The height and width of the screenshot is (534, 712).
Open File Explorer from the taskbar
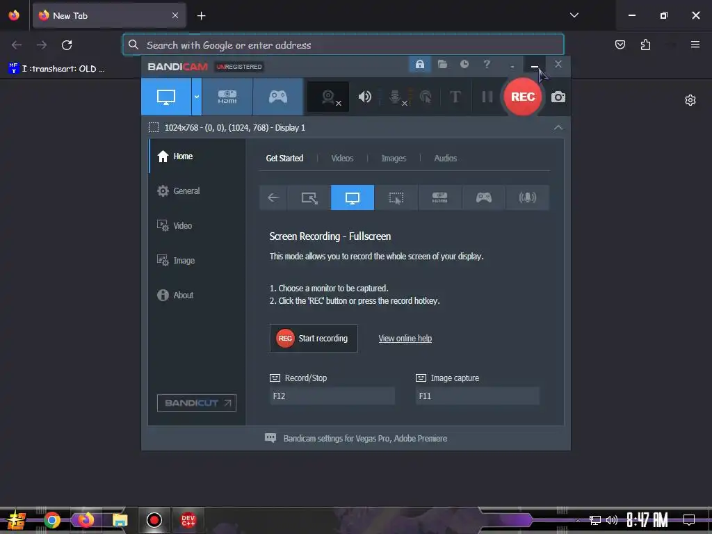120,520
